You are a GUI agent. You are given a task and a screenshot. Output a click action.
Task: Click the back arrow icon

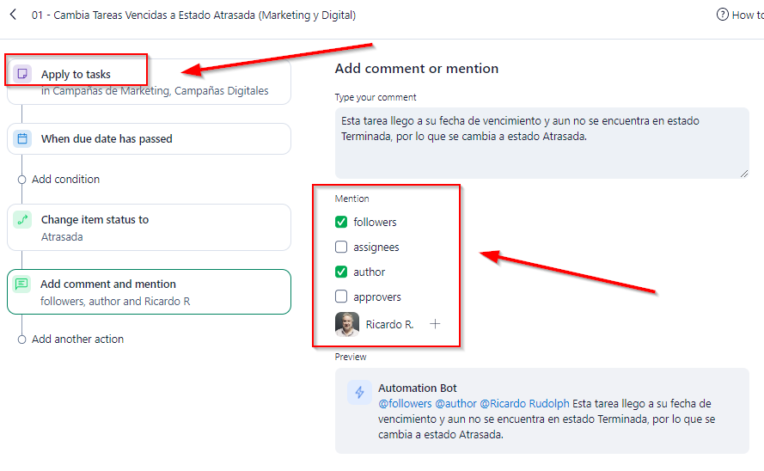tap(13, 15)
